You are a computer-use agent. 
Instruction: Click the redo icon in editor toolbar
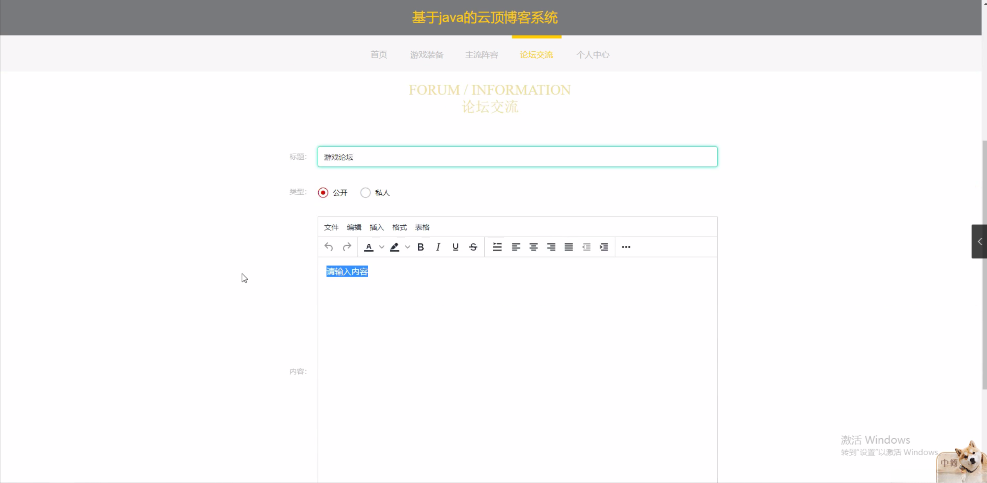pyautogui.click(x=347, y=247)
